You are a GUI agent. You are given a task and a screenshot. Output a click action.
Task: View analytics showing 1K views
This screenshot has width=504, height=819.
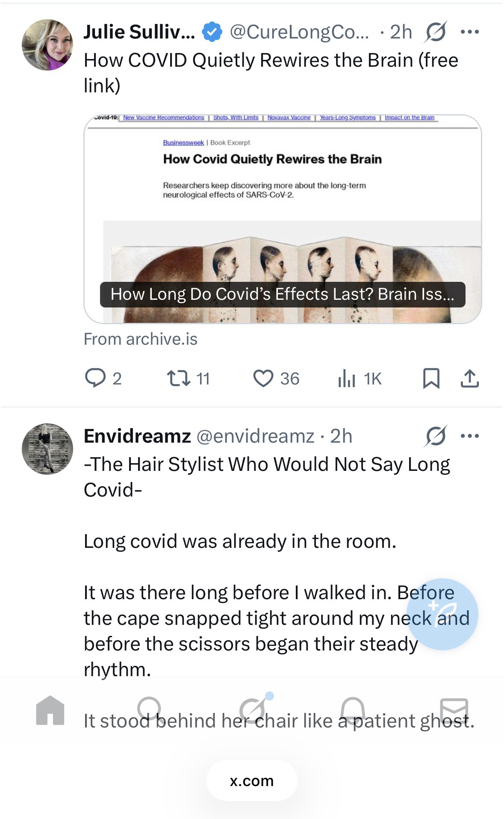[x=347, y=378]
